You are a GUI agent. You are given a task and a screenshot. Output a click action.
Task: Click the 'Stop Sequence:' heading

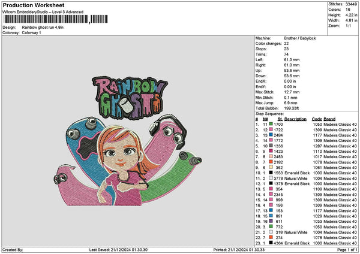(x=269, y=114)
